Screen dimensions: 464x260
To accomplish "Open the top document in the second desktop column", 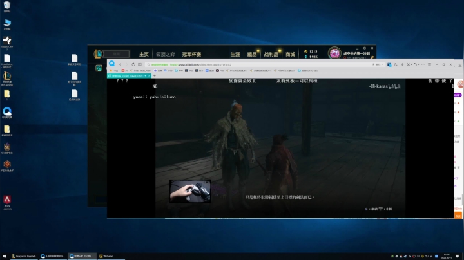I will [x=74, y=59].
